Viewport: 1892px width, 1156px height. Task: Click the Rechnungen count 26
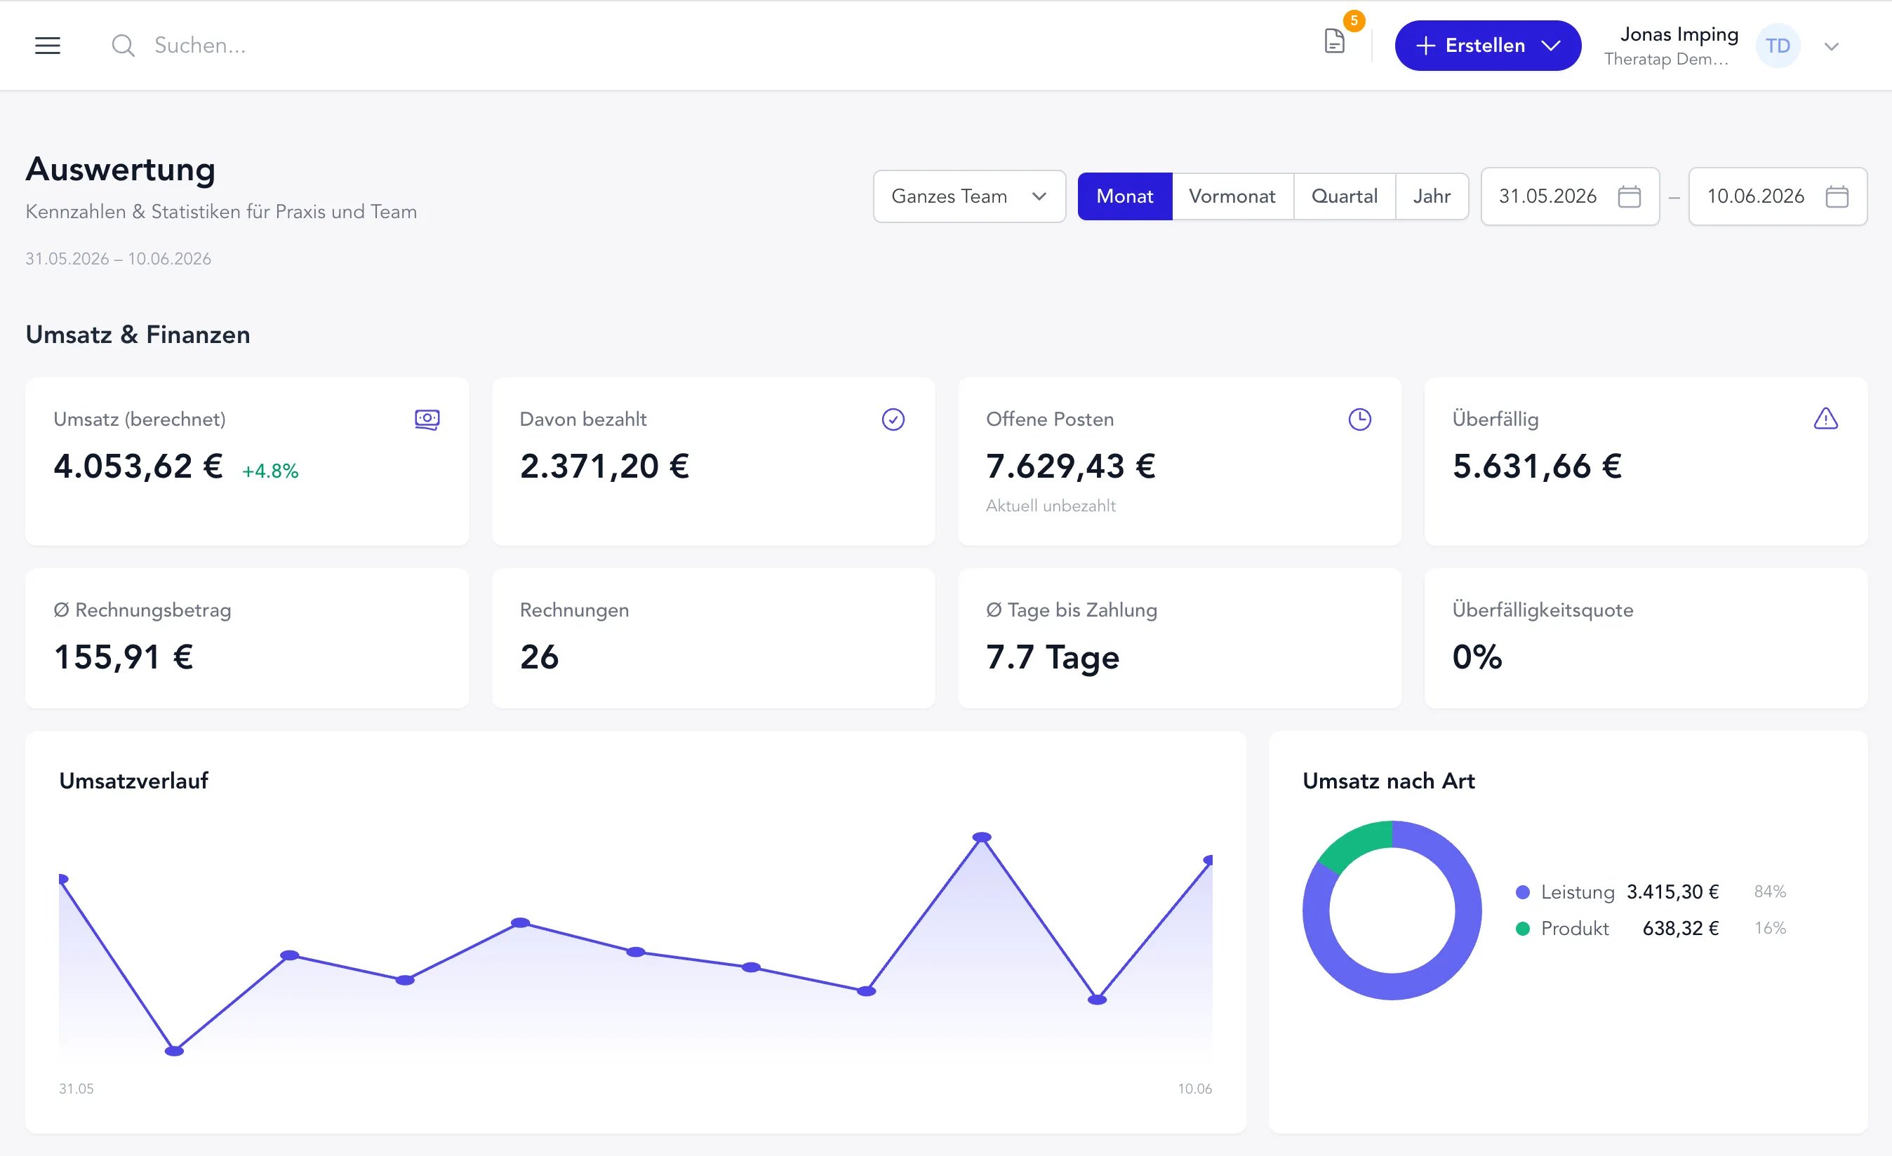539,657
